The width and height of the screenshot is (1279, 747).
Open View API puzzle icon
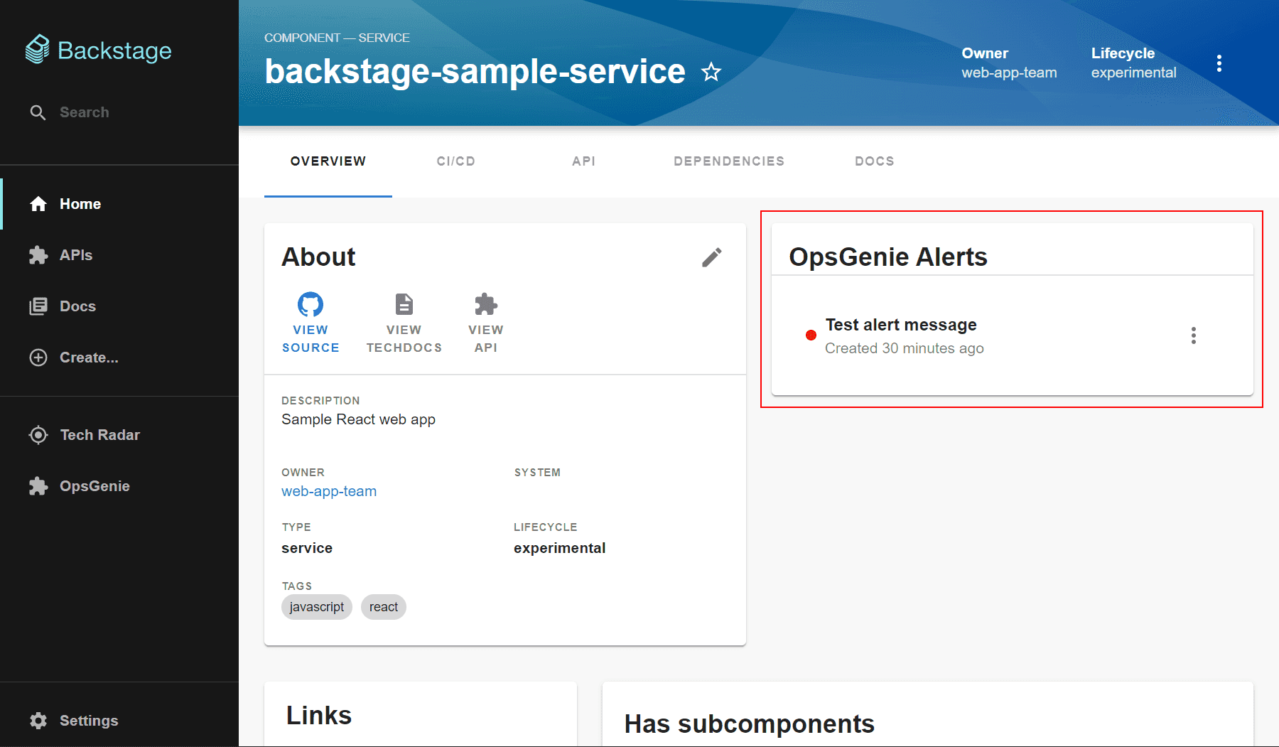tap(486, 304)
